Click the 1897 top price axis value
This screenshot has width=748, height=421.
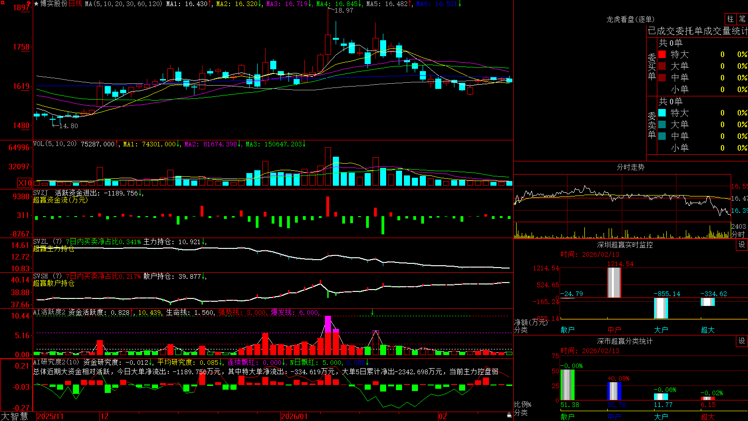point(22,7)
